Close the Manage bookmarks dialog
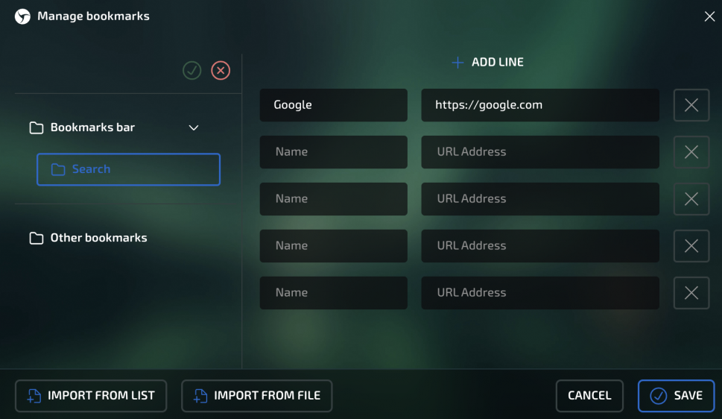The height and width of the screenshot is (419, 722). (x=709, y=16)
